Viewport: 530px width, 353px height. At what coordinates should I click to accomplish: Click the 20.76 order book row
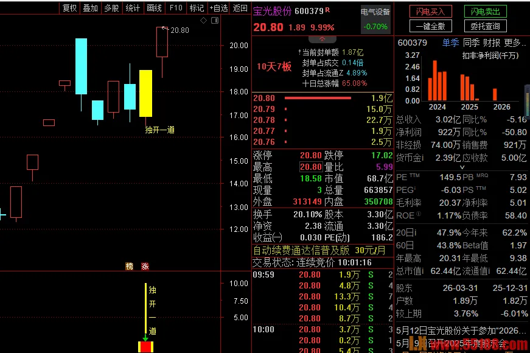click(323, 142)
